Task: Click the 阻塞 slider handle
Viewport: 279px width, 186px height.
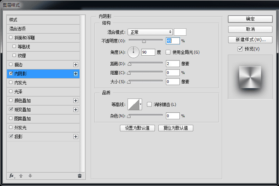Action: coord(129,73)
